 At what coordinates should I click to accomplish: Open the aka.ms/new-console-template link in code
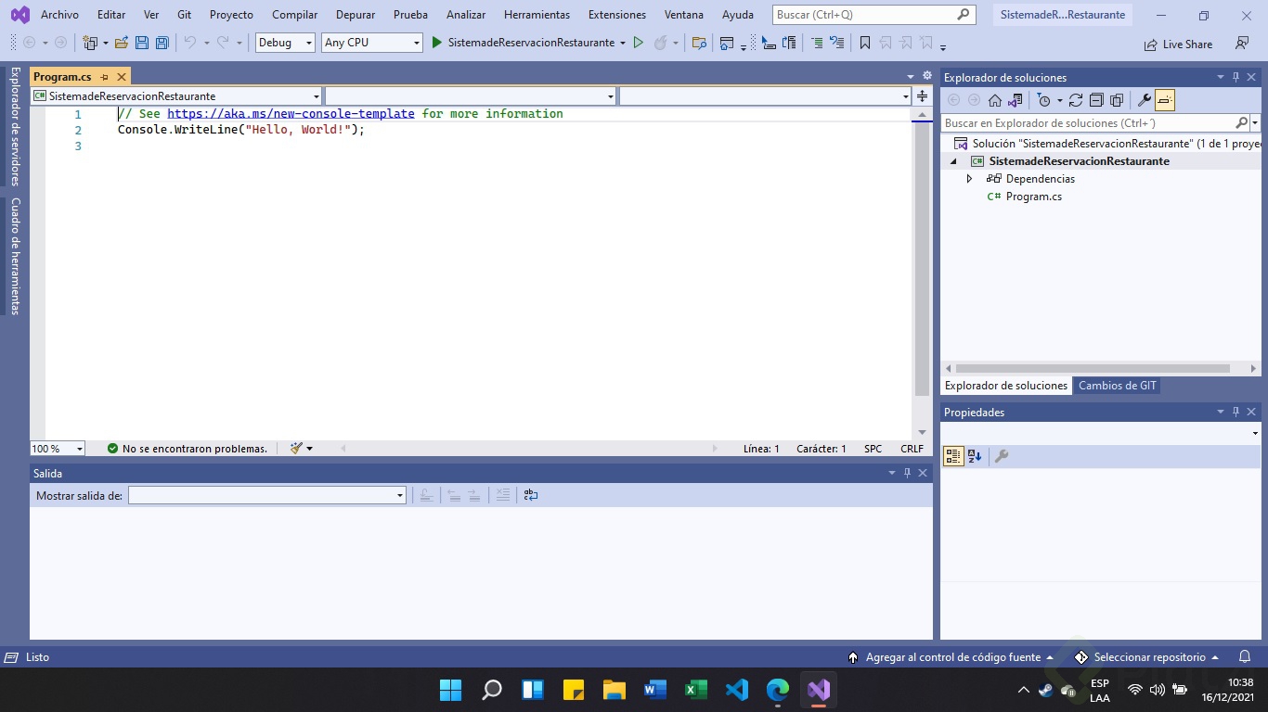pyautogui.click(x=291, y=113)
